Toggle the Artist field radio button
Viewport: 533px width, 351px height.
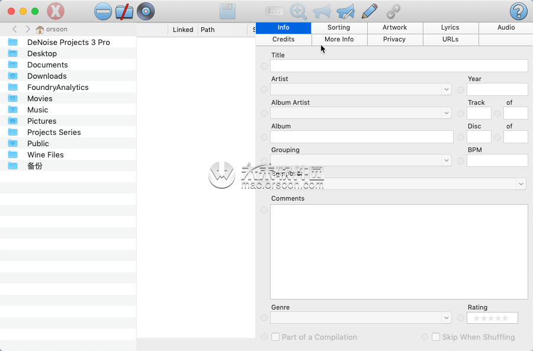pos(264,90)
